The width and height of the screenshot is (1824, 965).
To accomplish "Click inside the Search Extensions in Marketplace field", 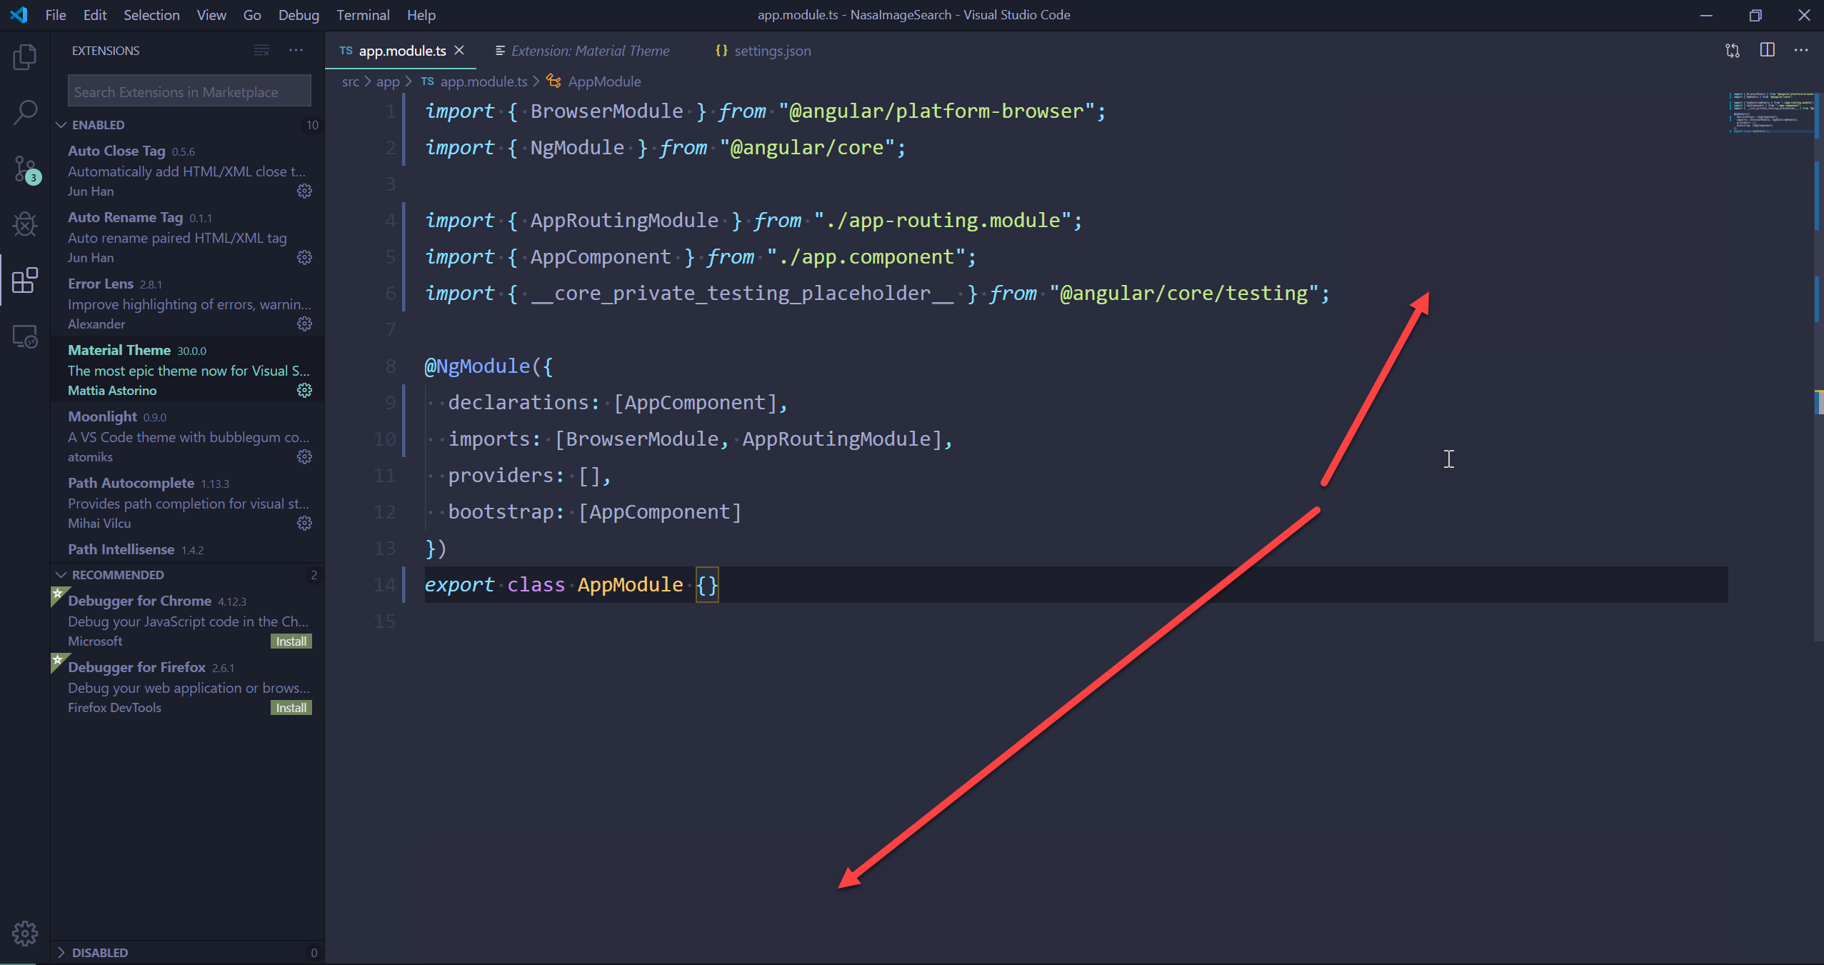I will 189,91.
